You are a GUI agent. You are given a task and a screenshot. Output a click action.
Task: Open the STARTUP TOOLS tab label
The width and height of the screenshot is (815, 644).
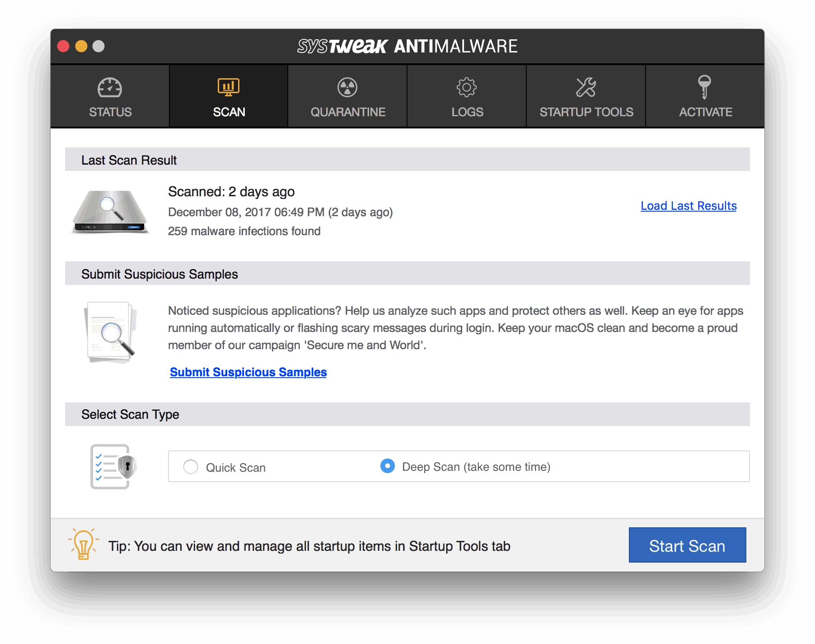pyautogui.click(x=586, y=112)
